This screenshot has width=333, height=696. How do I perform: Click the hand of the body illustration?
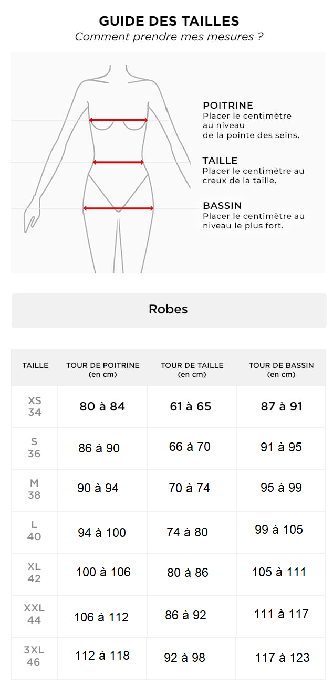point(30,218)
